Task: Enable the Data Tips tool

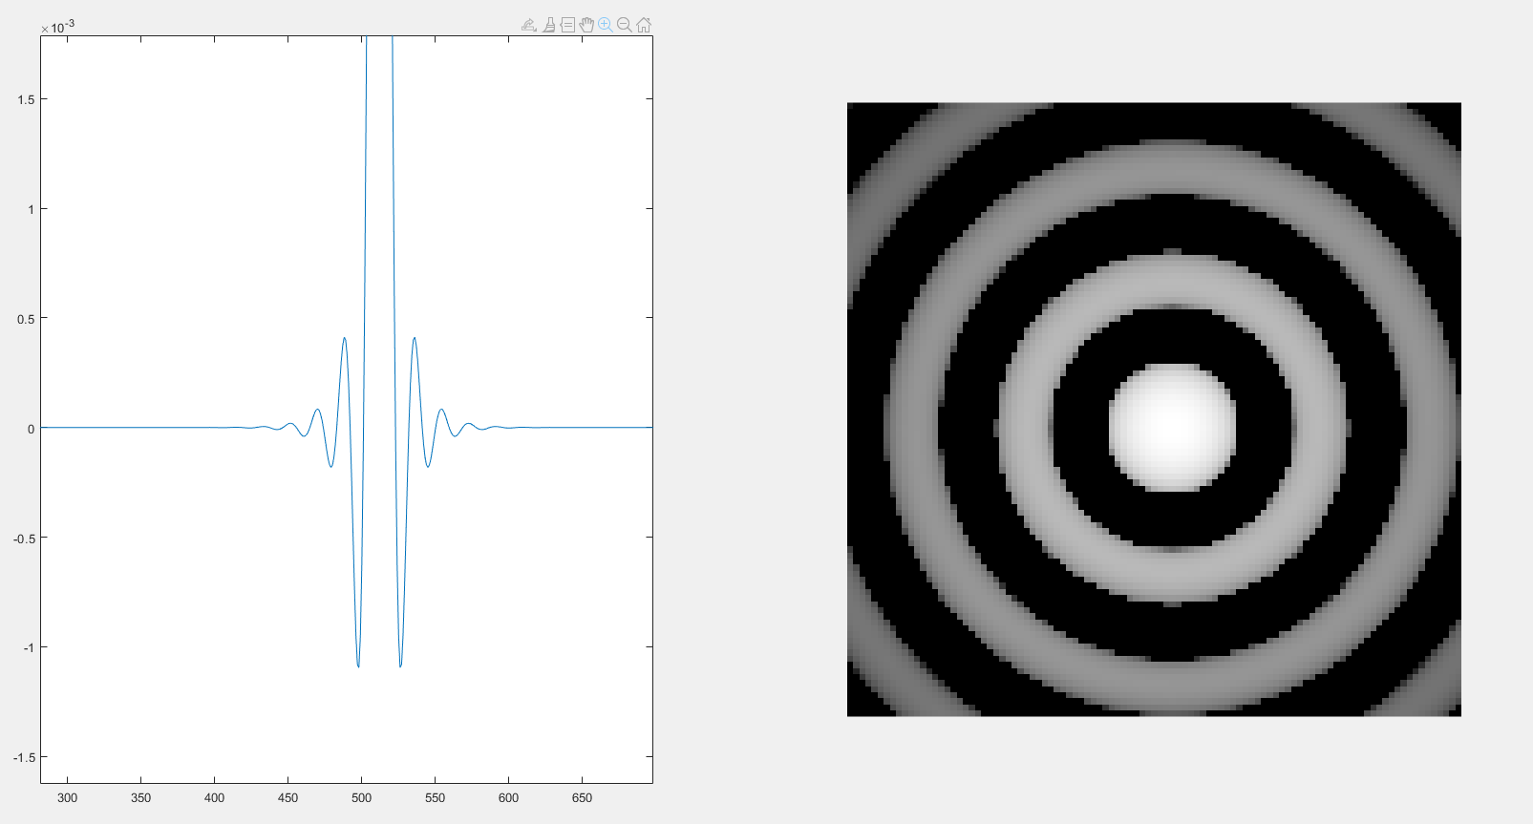Action: pos(567,25)
